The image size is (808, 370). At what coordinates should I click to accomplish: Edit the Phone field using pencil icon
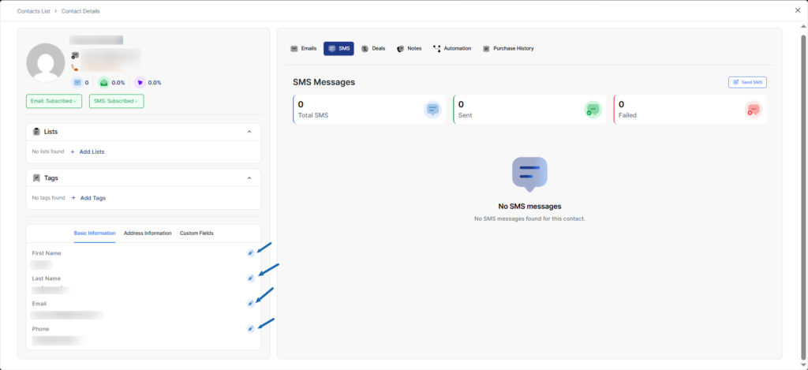250,328
